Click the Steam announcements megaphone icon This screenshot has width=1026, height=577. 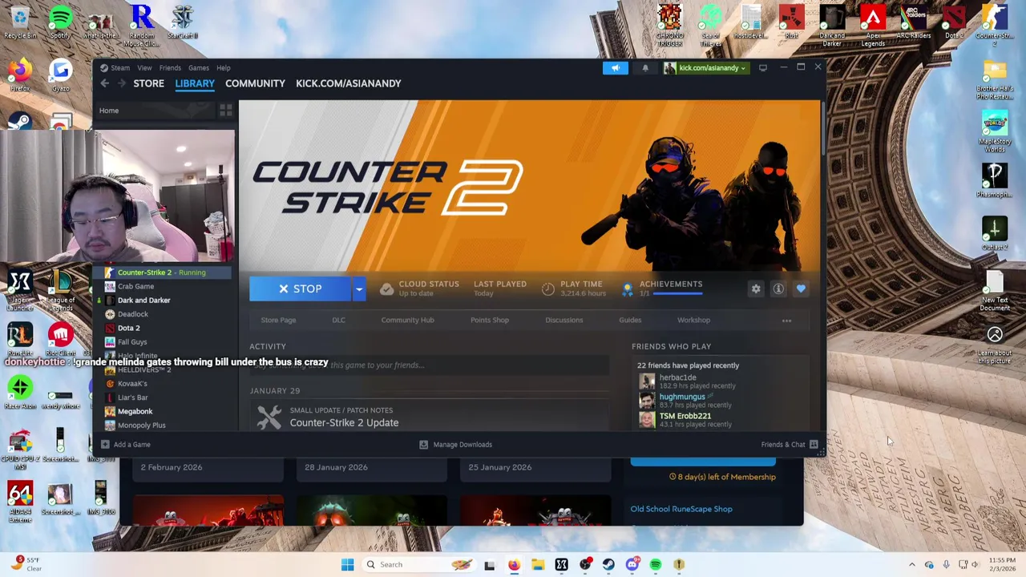(615, 68)
